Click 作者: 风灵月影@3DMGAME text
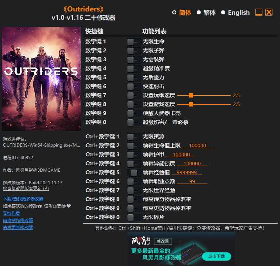Screen dimensions: 280x266 (32, 170)
